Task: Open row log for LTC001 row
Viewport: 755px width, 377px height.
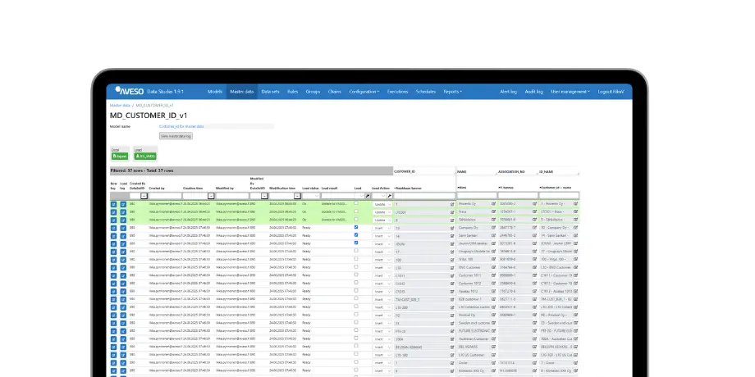Action: pos(113,212)
